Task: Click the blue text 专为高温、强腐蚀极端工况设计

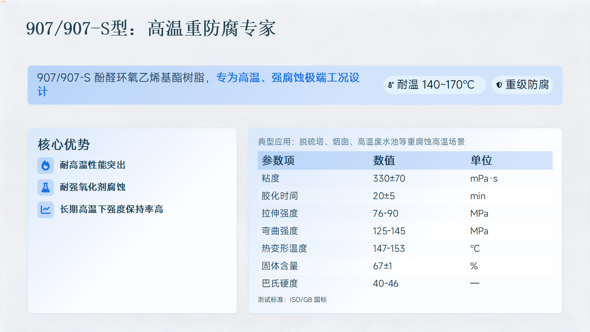Action: (198, 84)
